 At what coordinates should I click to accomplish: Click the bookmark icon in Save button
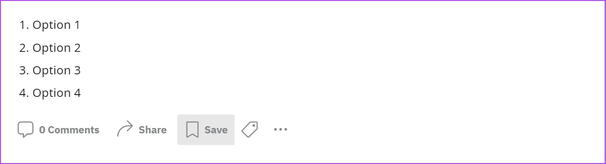click(x=192, y=130)
